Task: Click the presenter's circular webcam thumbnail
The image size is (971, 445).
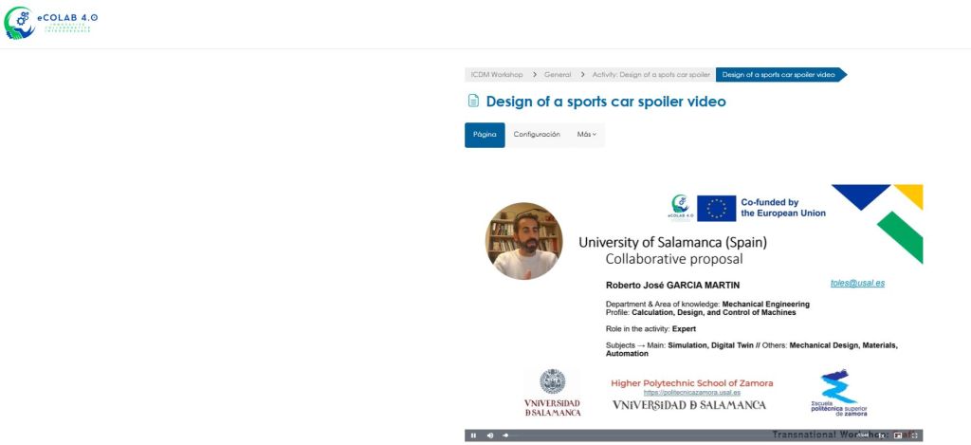Action: click(523, 241)
